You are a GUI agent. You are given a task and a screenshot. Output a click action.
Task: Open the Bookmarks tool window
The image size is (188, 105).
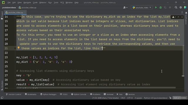(x=31, y=94)
